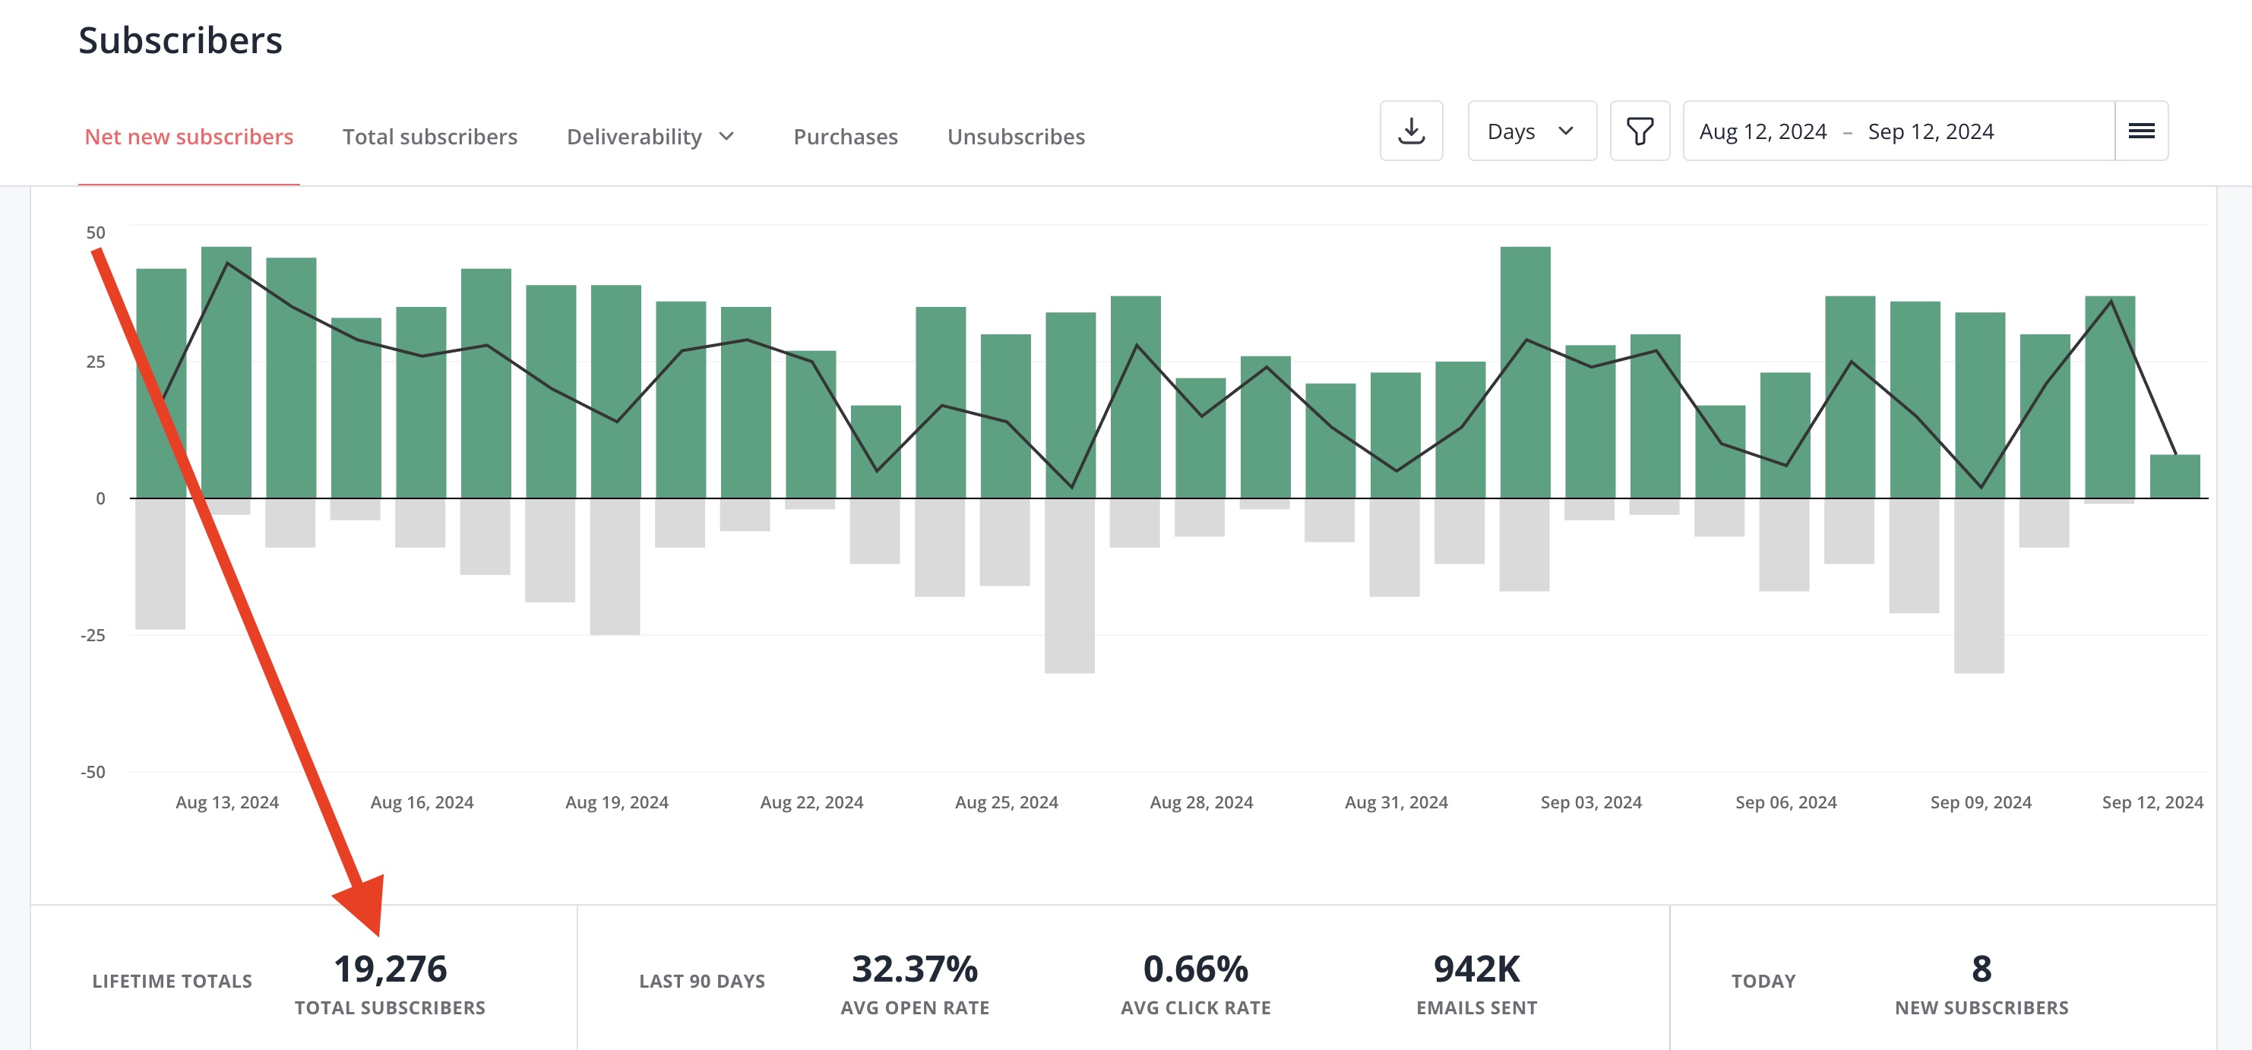Click the Aug 13, 2024 axis label
2252x1050 pixels.
click(227, 802)
